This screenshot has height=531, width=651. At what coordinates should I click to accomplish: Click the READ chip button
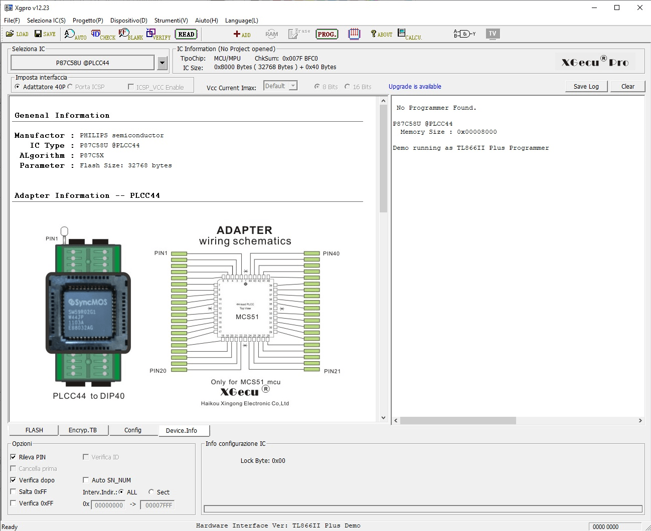[186, 34]
